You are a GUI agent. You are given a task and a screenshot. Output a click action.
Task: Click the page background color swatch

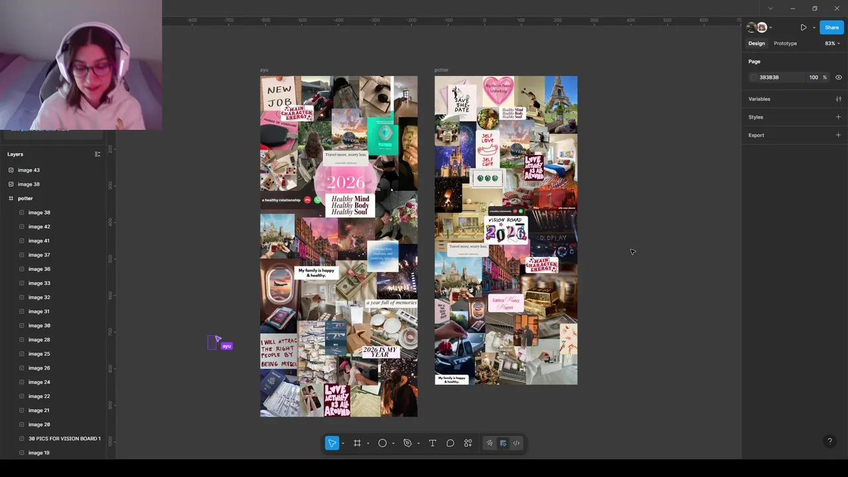pyautogui.click(x=754, y=78)
